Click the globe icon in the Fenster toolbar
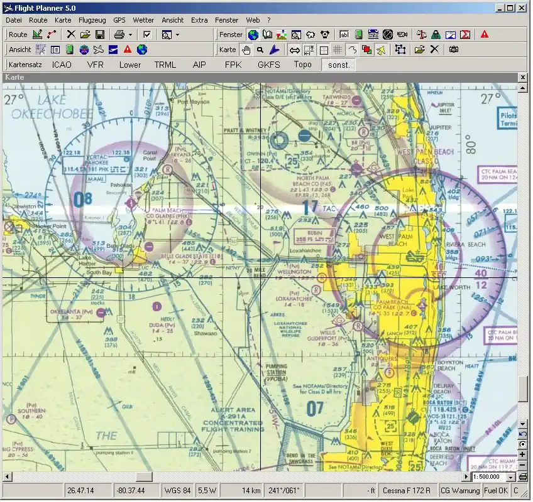 pyautogui.click(x=253, y=35)
